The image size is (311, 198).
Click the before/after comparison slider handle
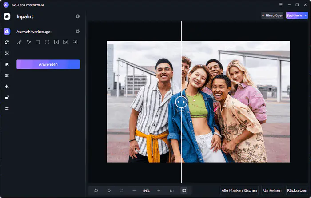pyautogui.click(x=181, y=102)
